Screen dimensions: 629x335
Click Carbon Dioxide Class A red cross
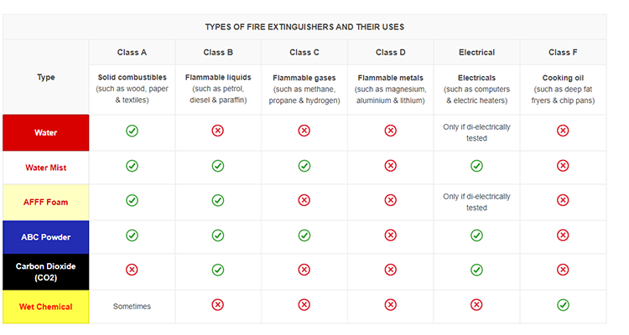pos(132,270)
